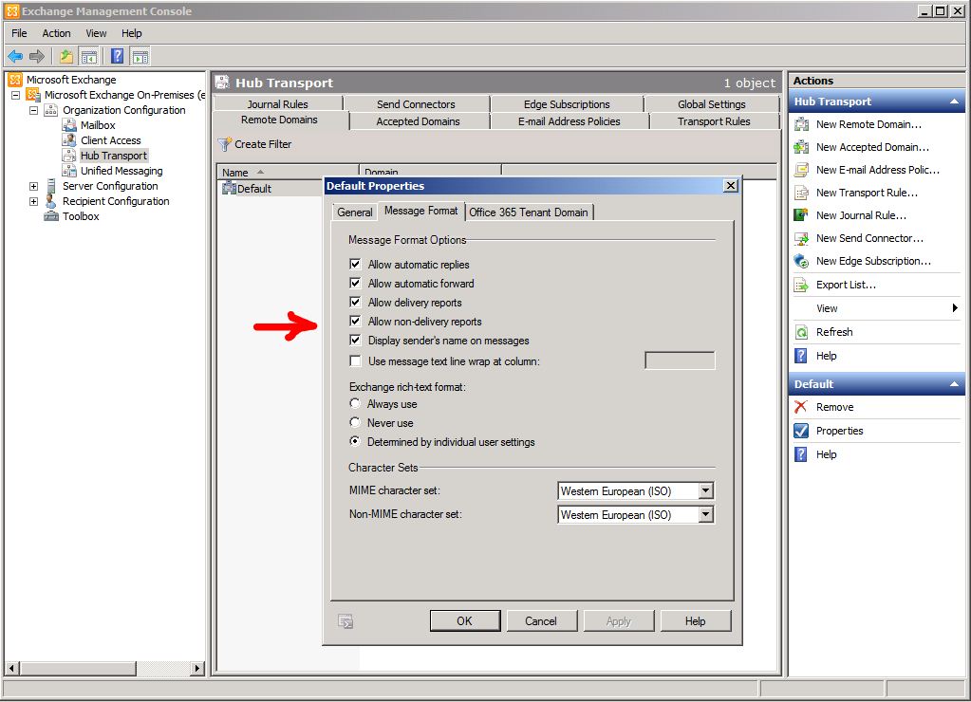
Task: Click the New Edge Subscription icon
Action: click(x=800, y=261)
